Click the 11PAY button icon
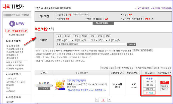The image size is (173, 104). [x=149, y=93]
